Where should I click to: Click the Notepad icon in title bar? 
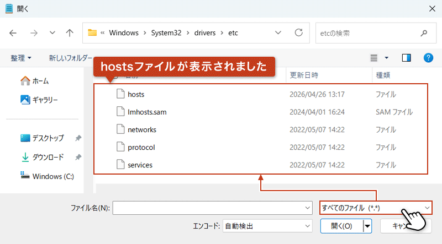[9, 9]
